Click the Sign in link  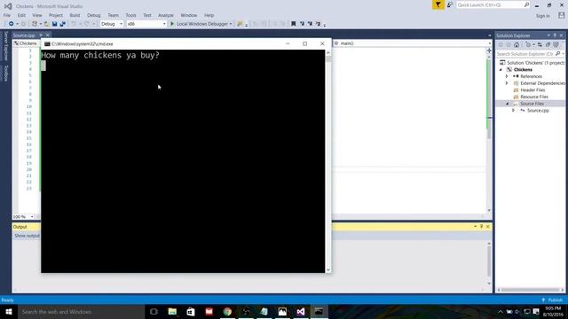(x=542, y=16)
